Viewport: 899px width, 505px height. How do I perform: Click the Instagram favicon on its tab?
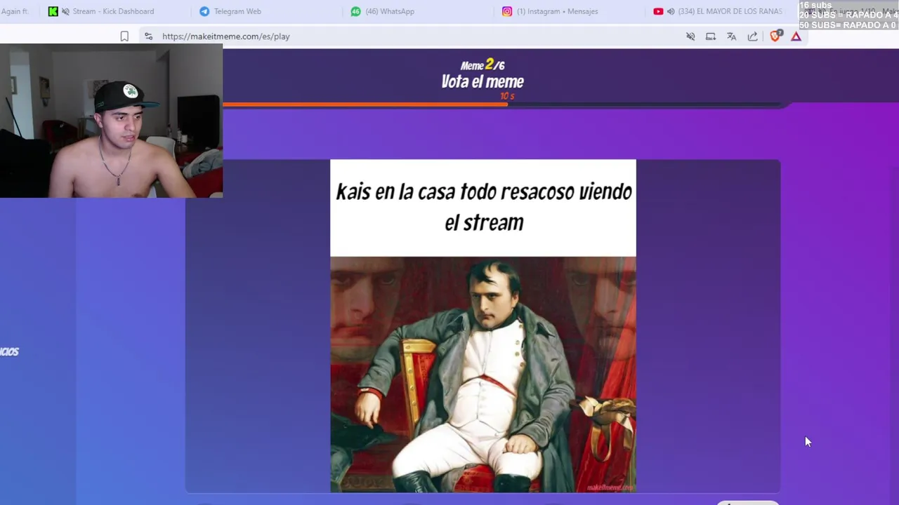507,11
